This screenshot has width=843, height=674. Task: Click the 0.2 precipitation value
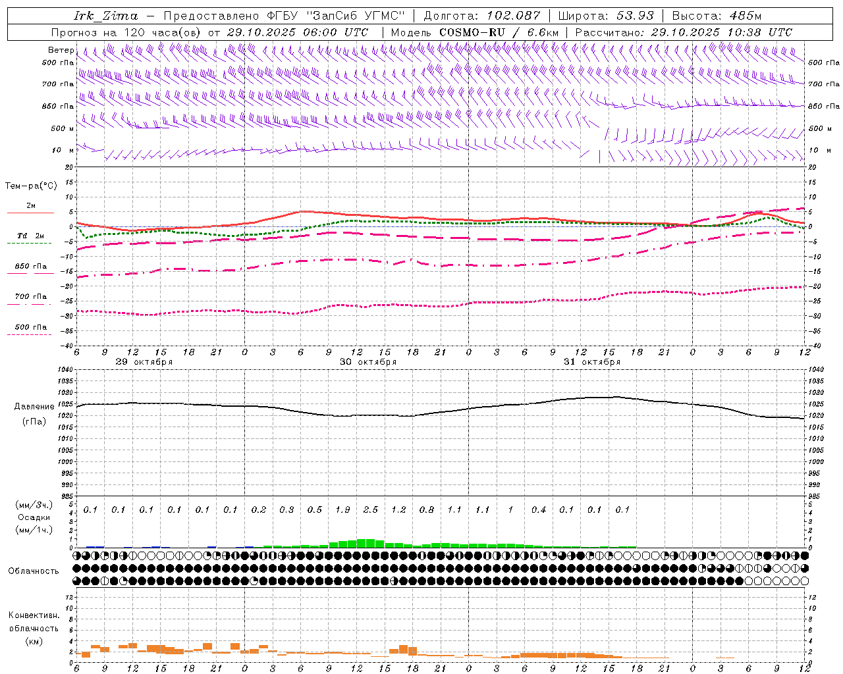click(x=259, y=509)
